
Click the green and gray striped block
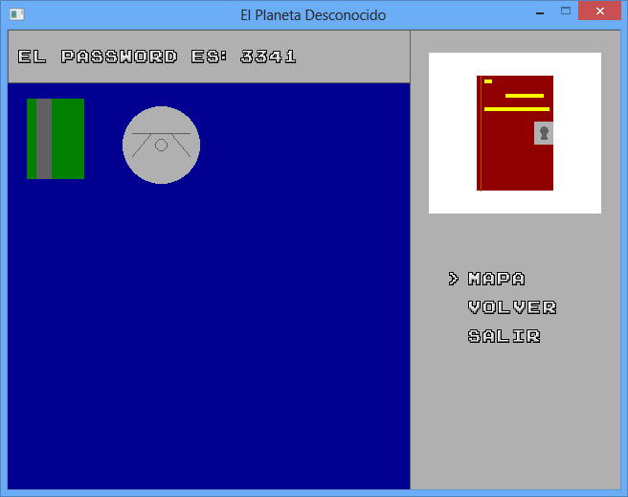pos(56,139)
